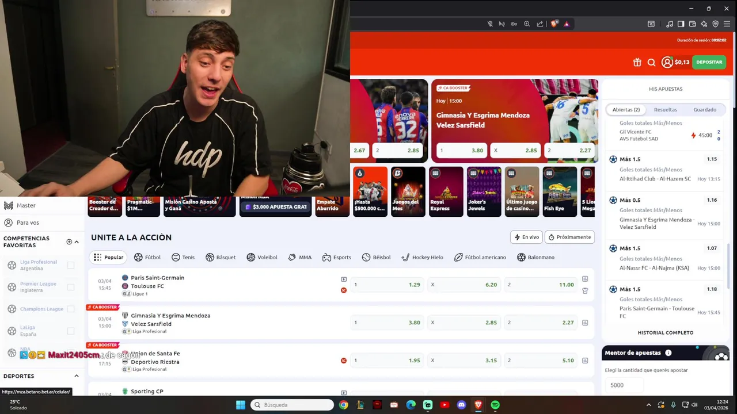Open statistics icon for Gimnasia - Velez row
This screenshot has height=414, width=737.
585,323
